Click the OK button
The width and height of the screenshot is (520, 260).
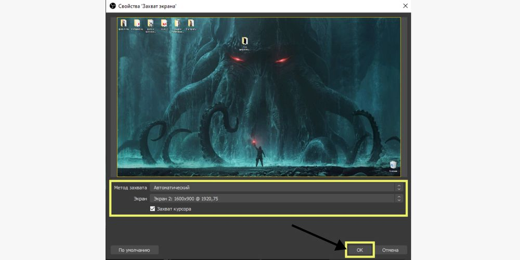point(360,250)
